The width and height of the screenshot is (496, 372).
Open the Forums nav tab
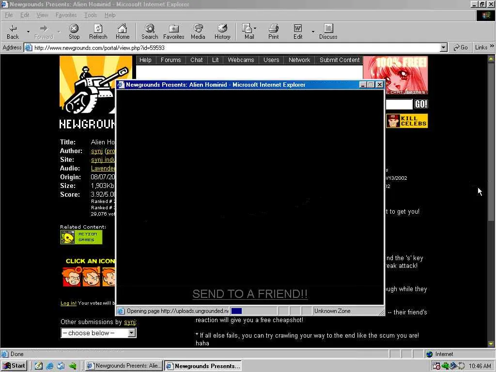171,60
